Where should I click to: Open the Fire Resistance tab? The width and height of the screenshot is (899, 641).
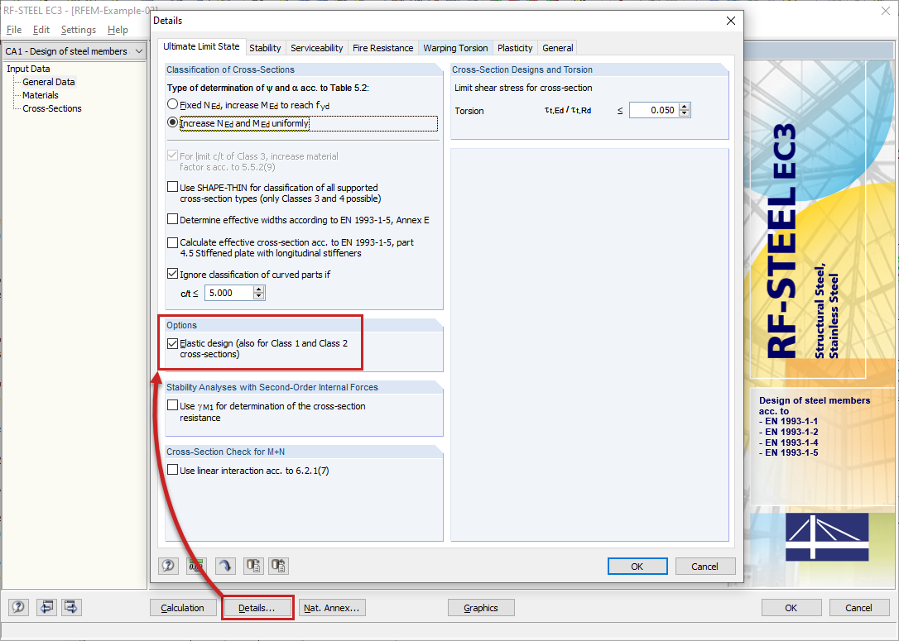tap(383, 48)
